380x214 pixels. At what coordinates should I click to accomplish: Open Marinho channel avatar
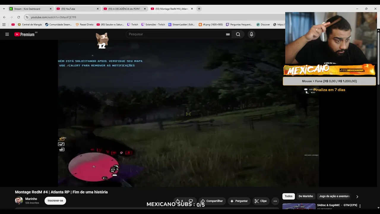pos(19,201)
